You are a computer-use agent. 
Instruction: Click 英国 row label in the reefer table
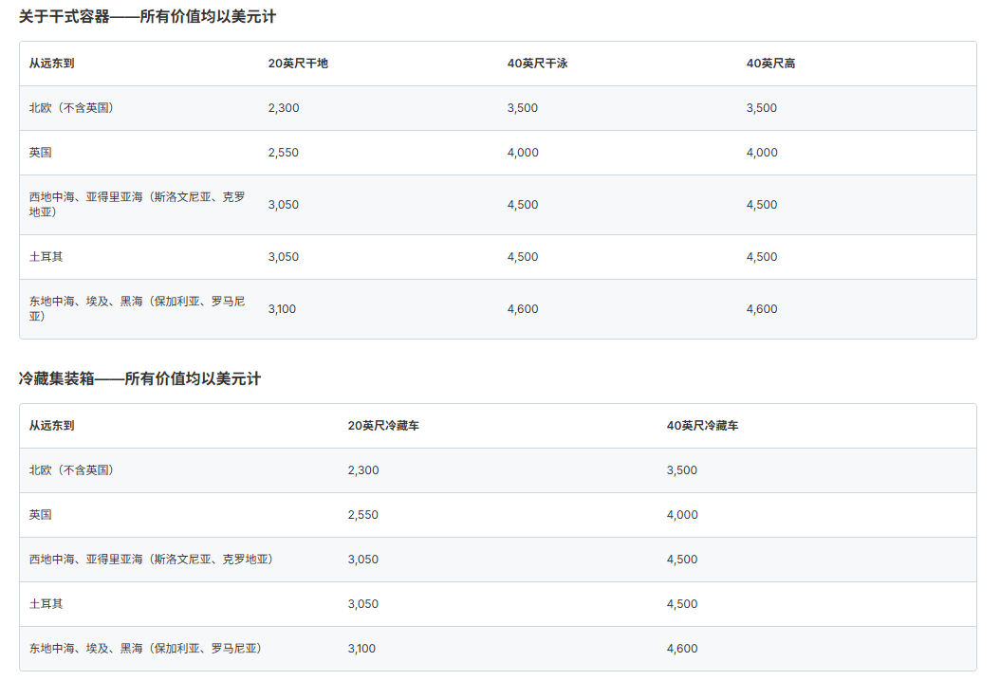click(40, 515)
